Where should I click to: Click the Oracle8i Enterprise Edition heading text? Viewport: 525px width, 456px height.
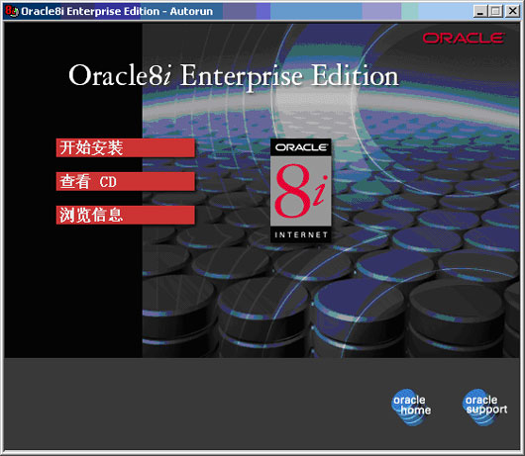tap(234, 76)
